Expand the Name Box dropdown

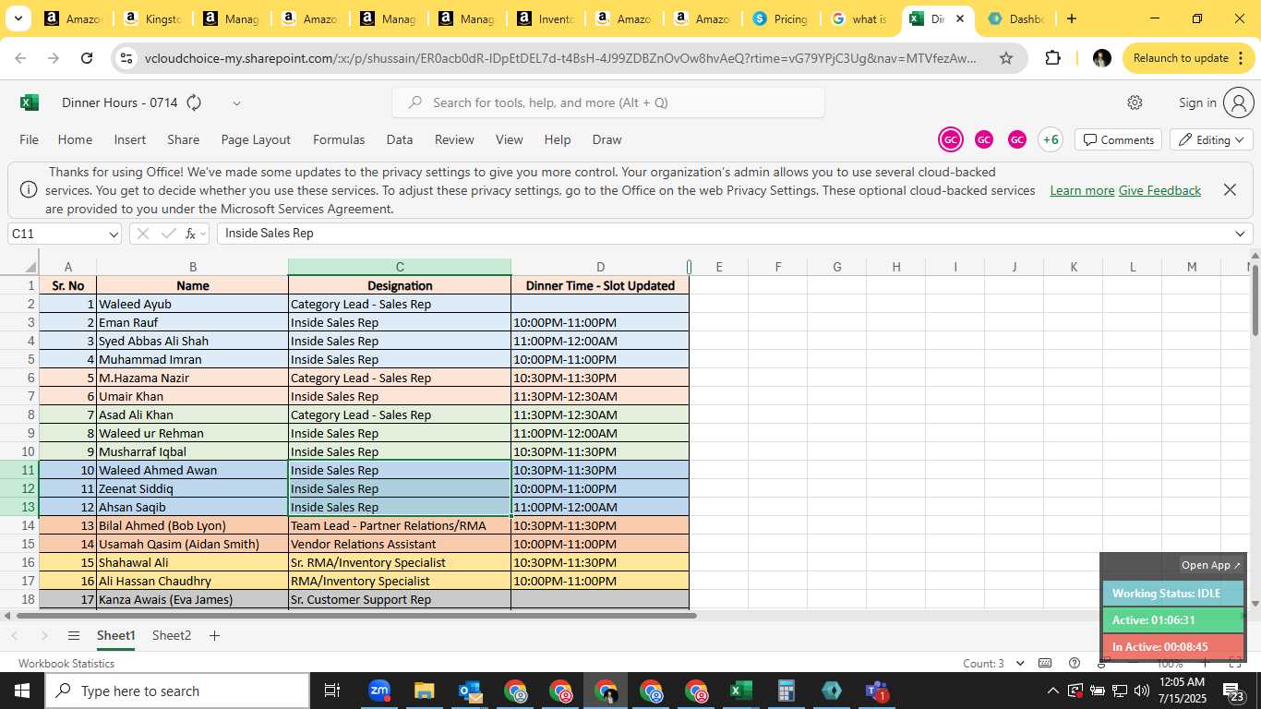pyautogui.click(x=114, y=234)
